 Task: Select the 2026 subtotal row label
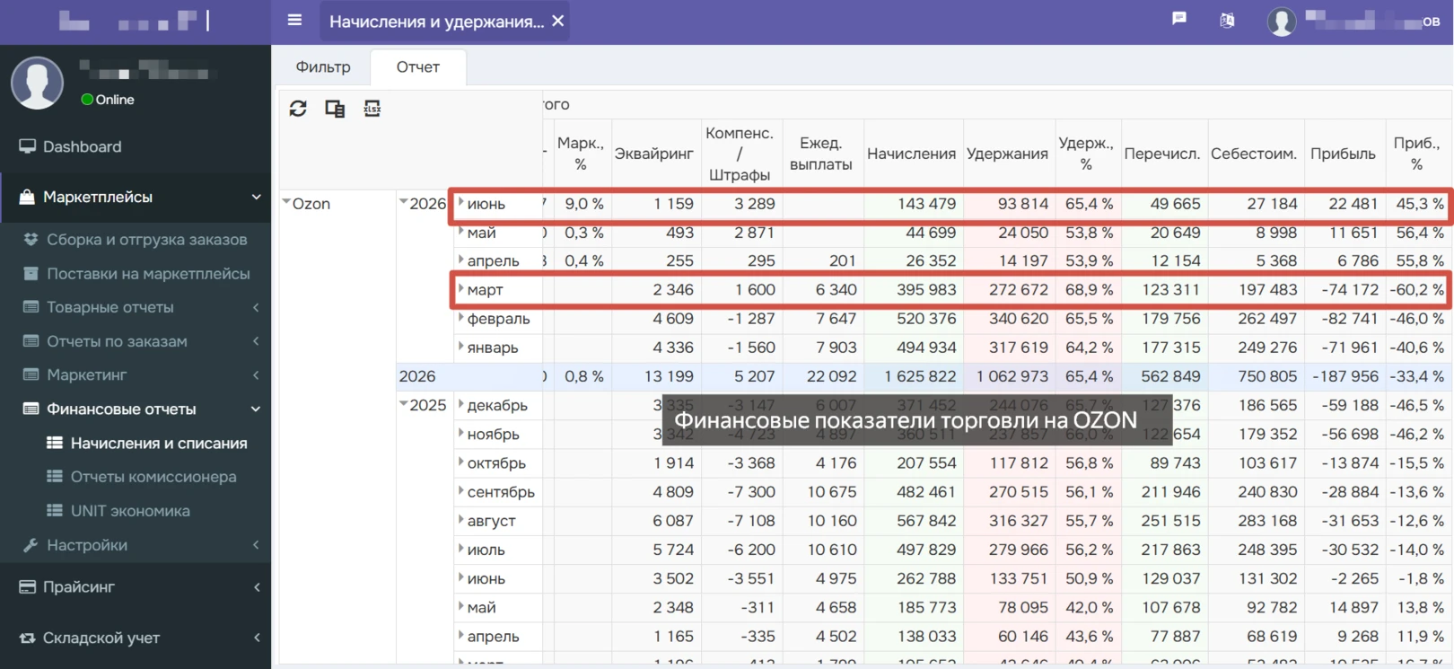[417, 376]
